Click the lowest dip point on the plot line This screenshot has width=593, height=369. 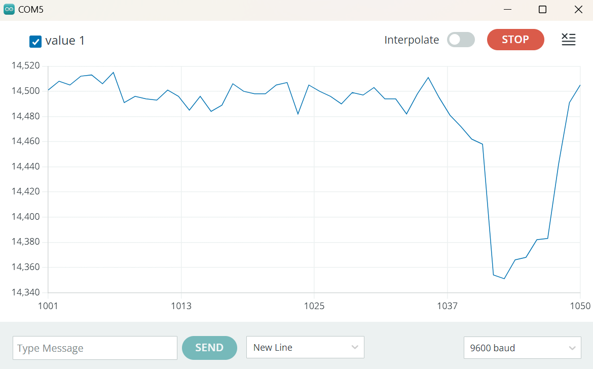pos(504,278)
